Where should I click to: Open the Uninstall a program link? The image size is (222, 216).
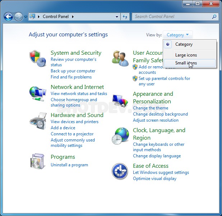[69, 165]
